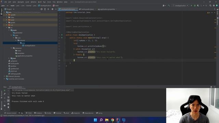Select application.properties file in tree

coord(24,56)
